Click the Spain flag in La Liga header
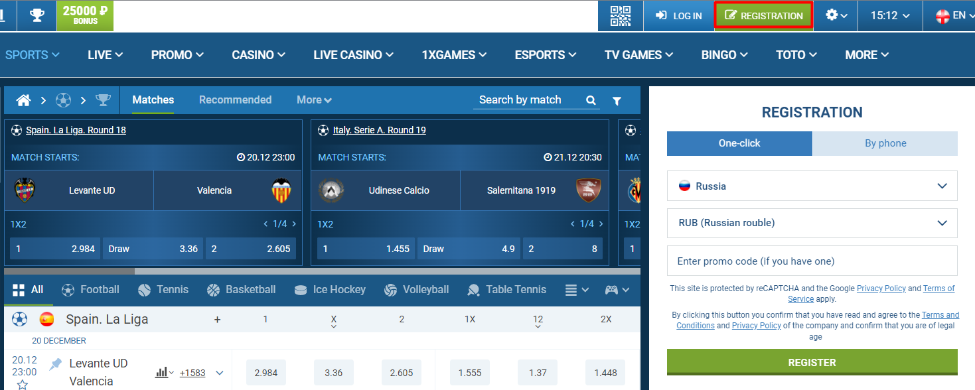Viewport: 975px width, 390px height. pyautogui.click(x=46, y=319)
